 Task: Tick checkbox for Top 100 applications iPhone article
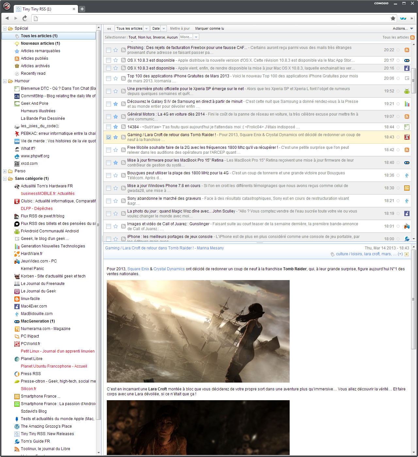[108, 78]
